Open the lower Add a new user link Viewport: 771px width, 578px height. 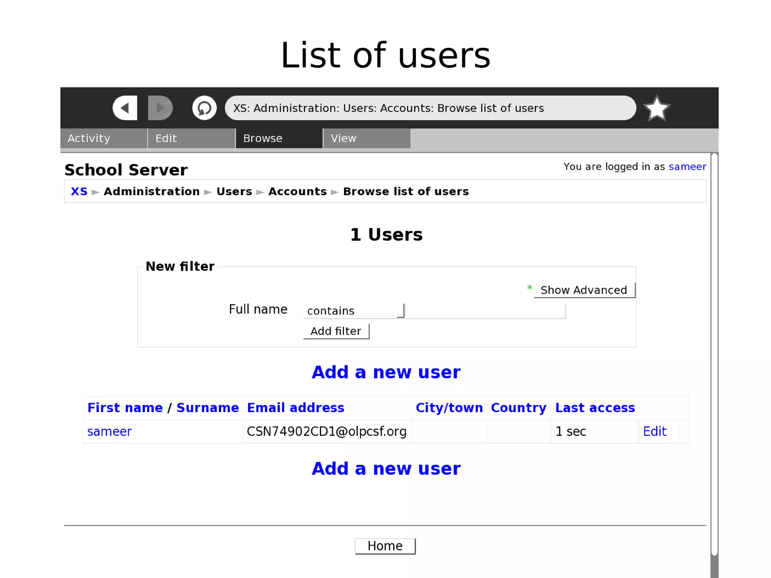[x=386, y=469]
